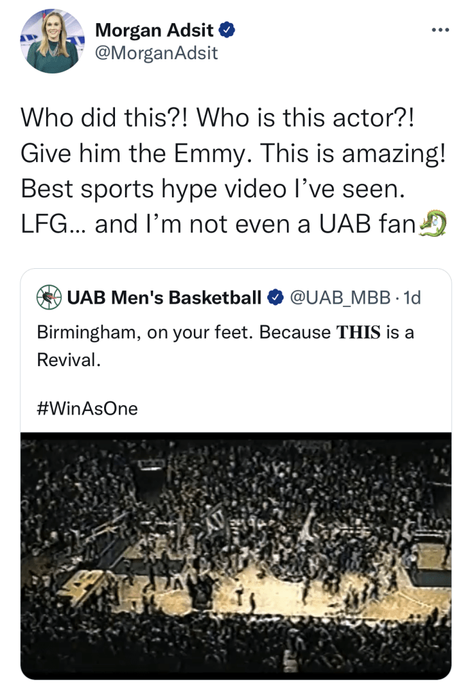Click the "Revival." text line
The image size is (472, 697).
pyautogui.click(x=69, y=360)
